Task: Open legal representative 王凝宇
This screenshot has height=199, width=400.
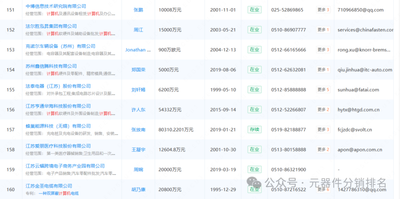Action: coord(138,150)
